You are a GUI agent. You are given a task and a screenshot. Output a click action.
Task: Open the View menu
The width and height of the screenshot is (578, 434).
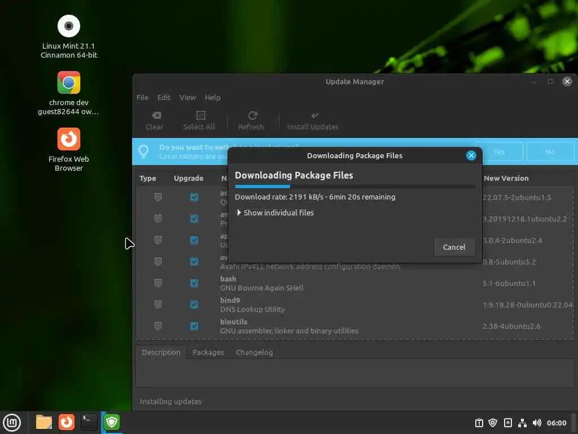tap(187, 97)
